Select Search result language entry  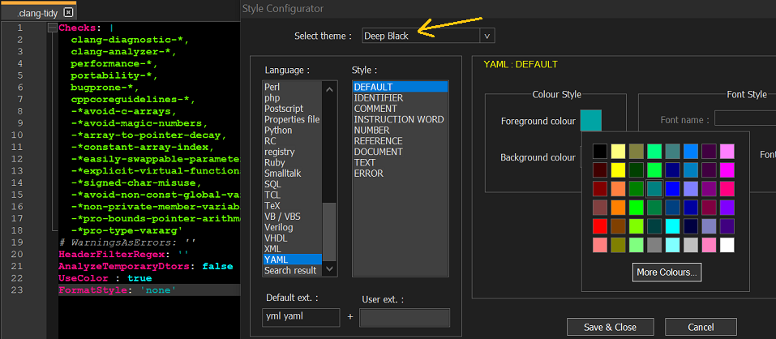point(292,271)
